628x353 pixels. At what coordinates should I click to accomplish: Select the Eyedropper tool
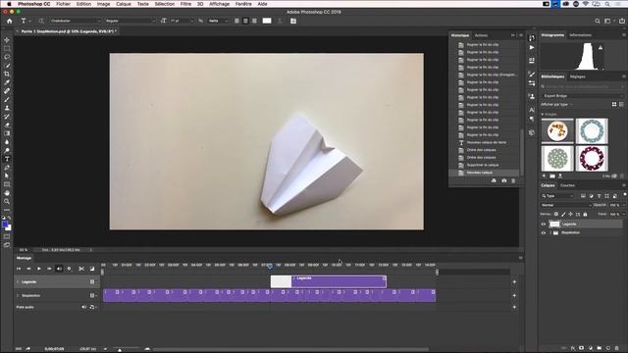tap(7, 82)
